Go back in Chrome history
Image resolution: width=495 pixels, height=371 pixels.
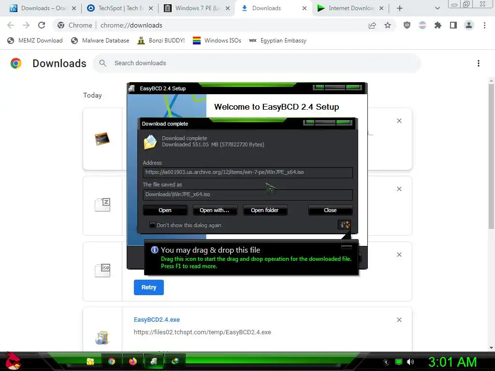tap(11, 25)
